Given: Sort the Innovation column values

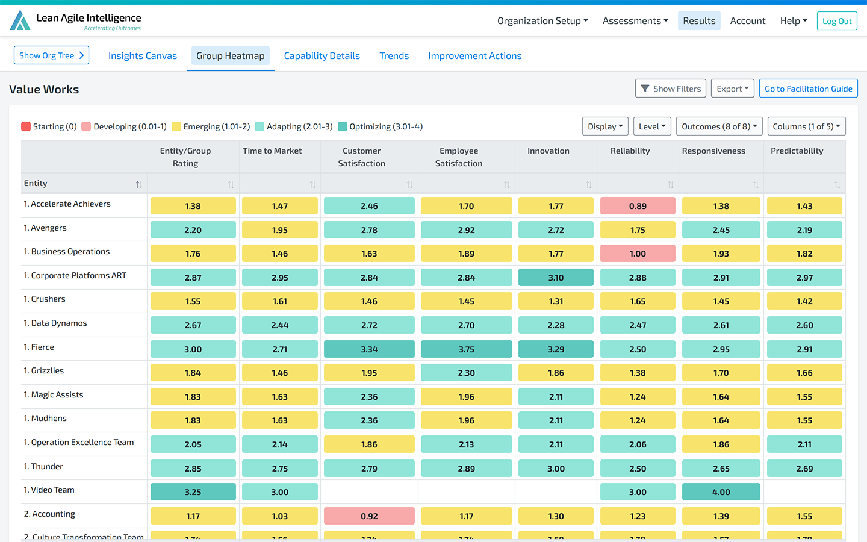Looking at the screenshot, I should point(589,185).
